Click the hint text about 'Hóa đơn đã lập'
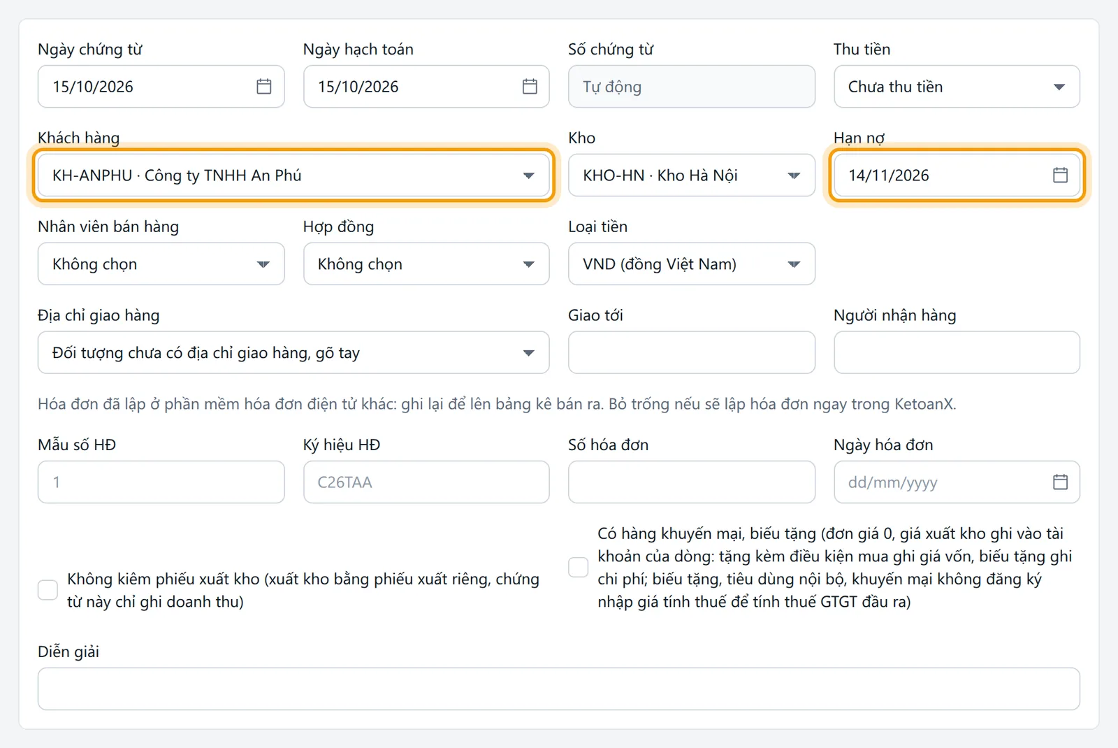The height and width of the screenshot is (748, 1118). (497, 404)
